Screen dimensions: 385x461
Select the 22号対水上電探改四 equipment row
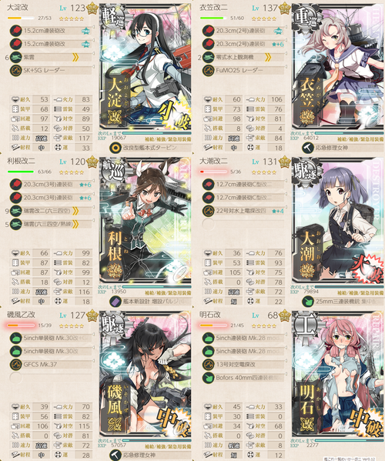click(243, 211)
